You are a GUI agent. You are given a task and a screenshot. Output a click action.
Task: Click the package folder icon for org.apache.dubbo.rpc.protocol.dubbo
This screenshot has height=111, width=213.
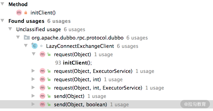pyautogui.click(x=27, y=38)
